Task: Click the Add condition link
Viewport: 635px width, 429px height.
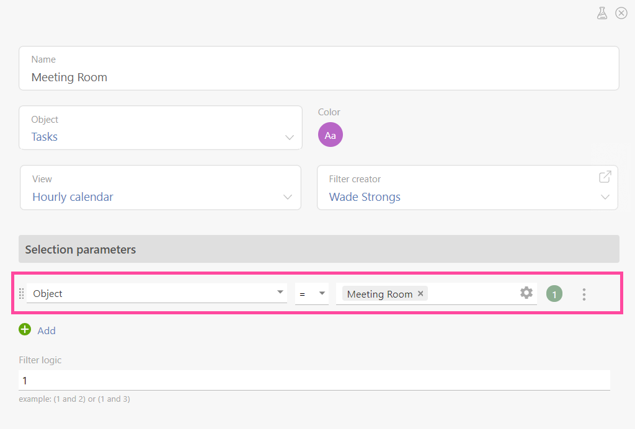Action: pos(47,330)
